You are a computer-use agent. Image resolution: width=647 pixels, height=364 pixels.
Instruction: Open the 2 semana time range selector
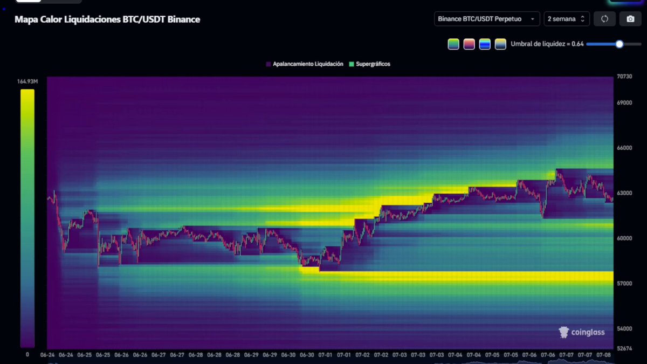(567, 19)
